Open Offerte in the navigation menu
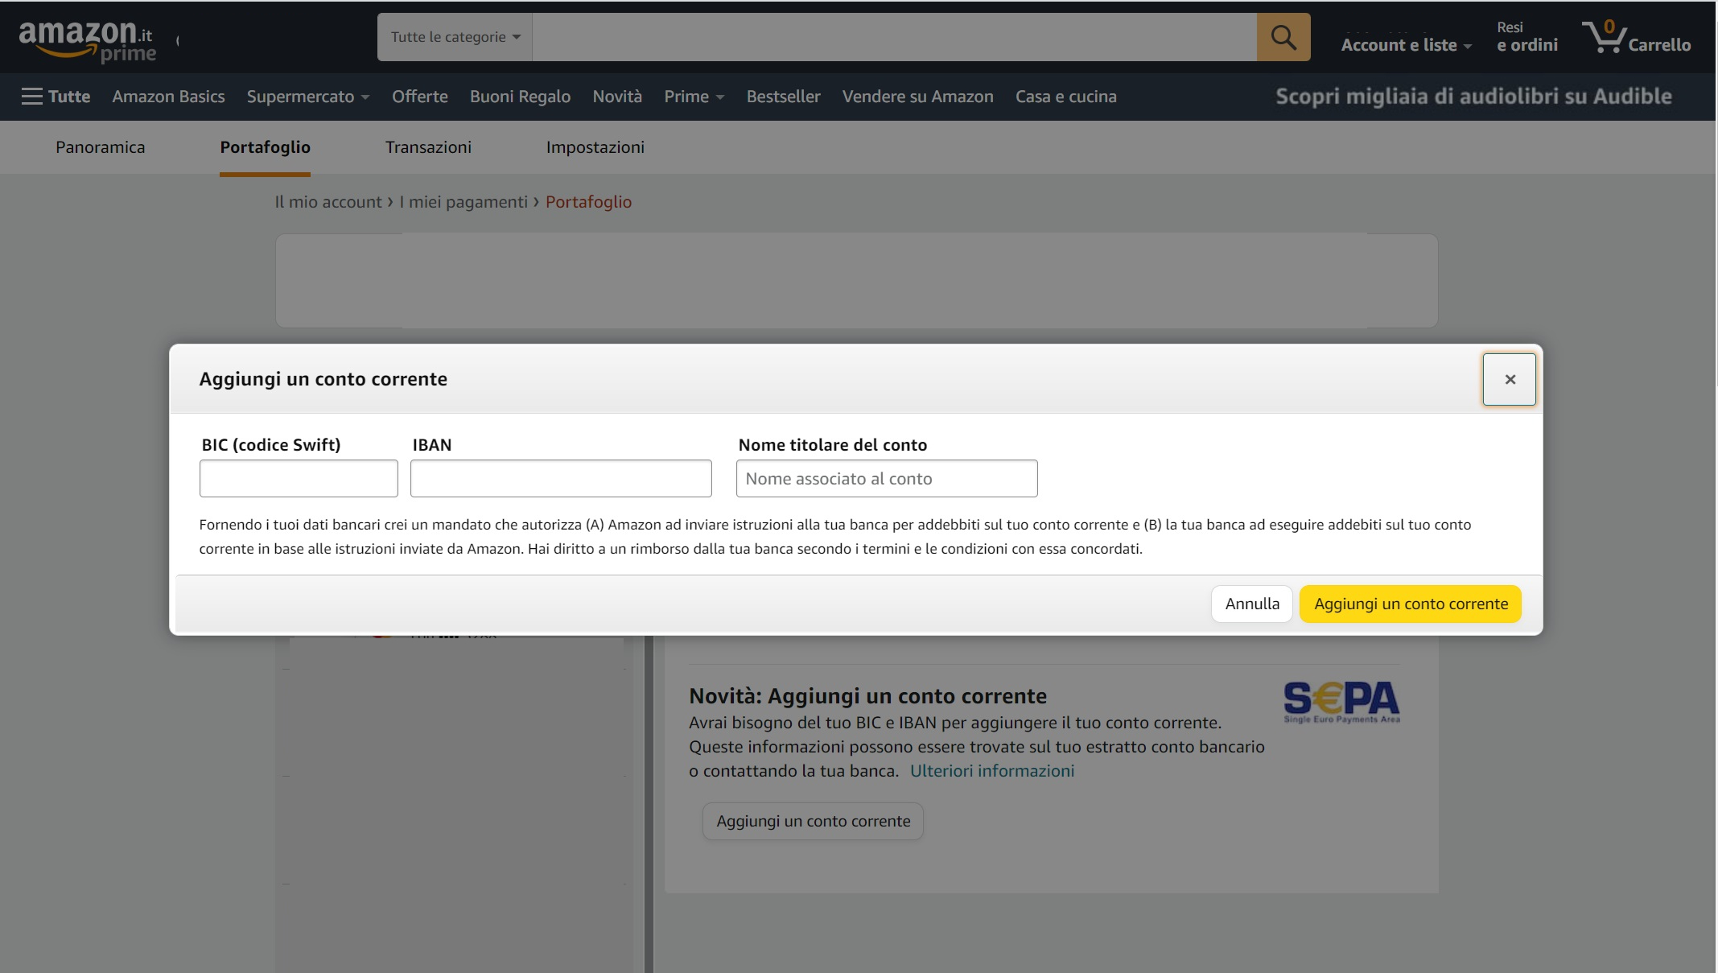1718x973 pixels. (x=419, y=96)
